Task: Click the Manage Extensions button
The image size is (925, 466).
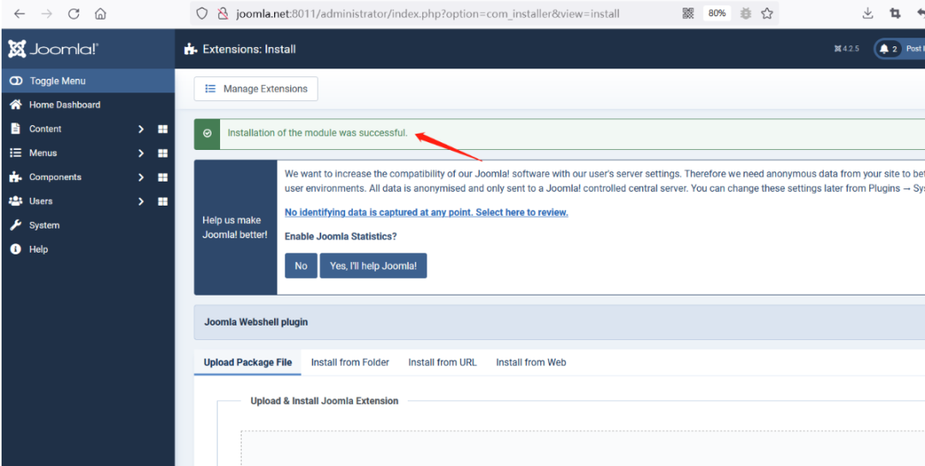Action: 256,89
